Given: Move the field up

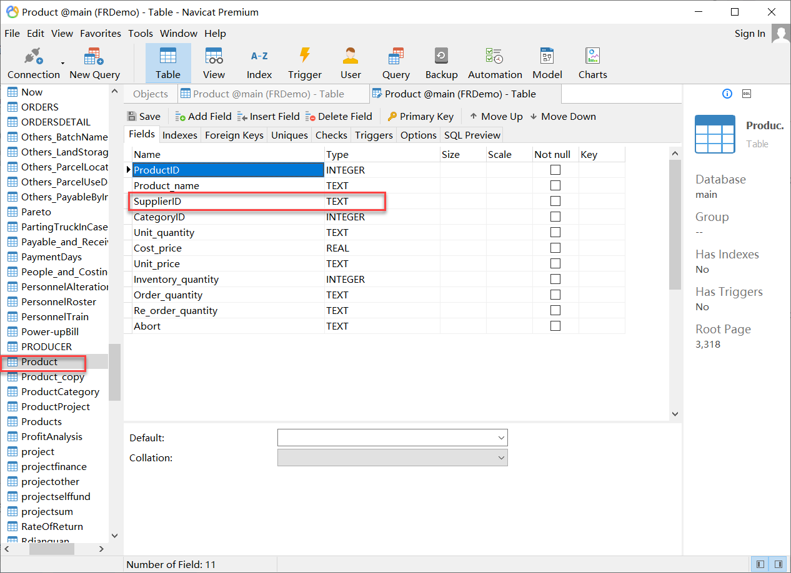Looking at the screenshot, I should [496, 116].
